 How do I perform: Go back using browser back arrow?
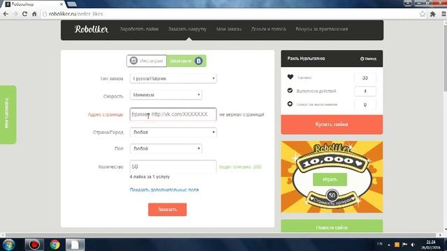6,14
